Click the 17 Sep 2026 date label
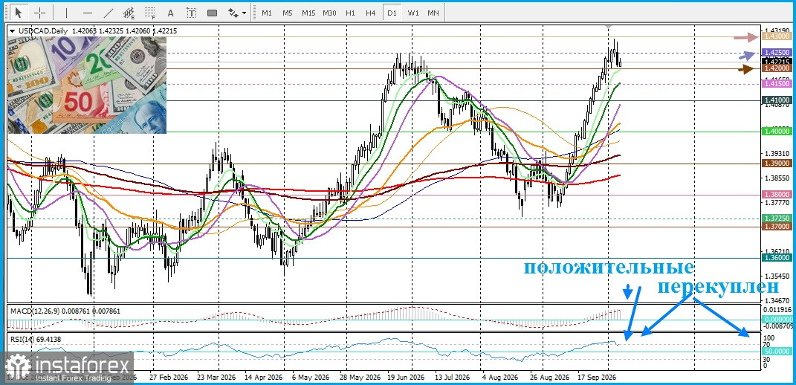The height and width of the screenshot is (385, 796). (x=598, y=378)
